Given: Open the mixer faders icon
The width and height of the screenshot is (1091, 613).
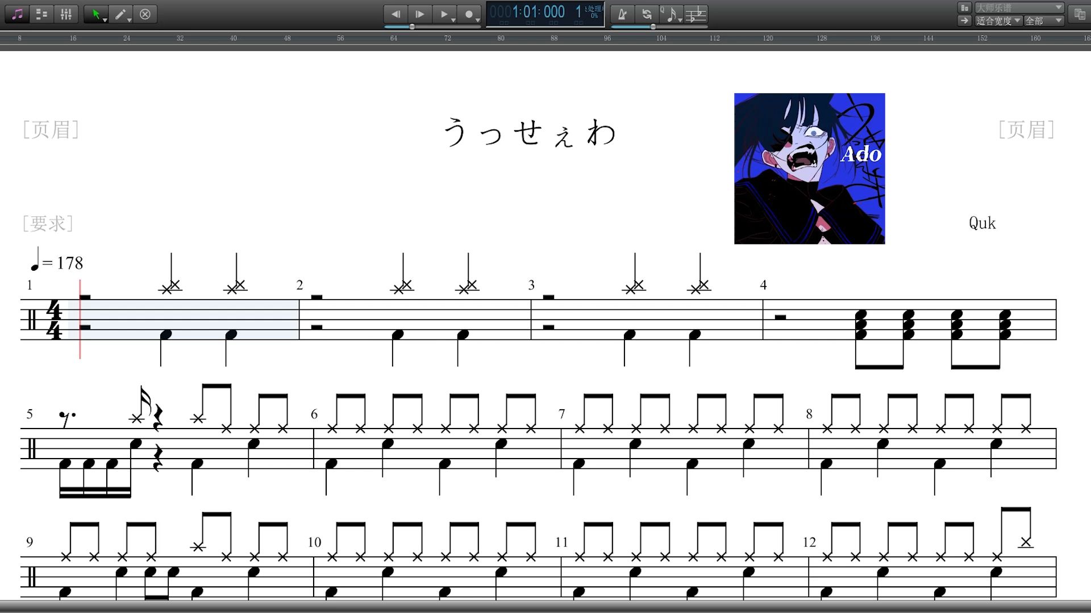Looking at the screenshot, I should pyautogui.click(x=66, y=14).
